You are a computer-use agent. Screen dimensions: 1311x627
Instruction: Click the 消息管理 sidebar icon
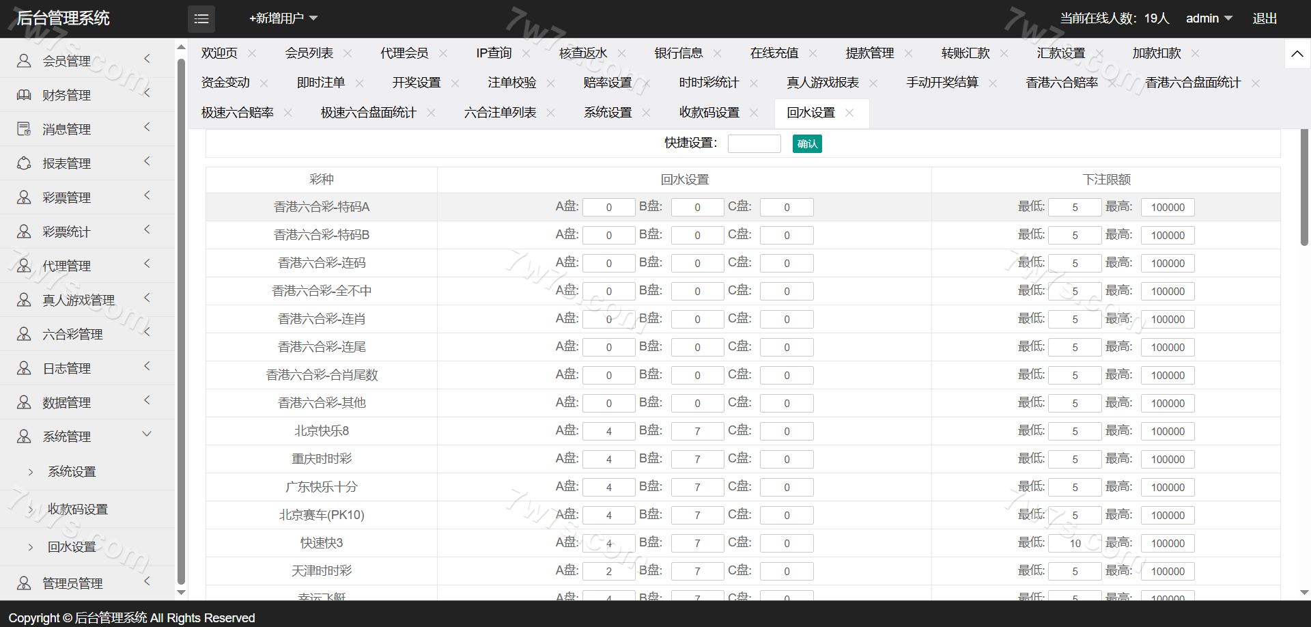click(x=24, y=129)
